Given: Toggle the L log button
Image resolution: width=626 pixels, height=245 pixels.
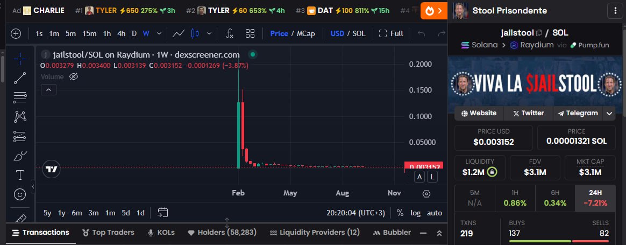Looking at the screenshot, I should (433, 177).
